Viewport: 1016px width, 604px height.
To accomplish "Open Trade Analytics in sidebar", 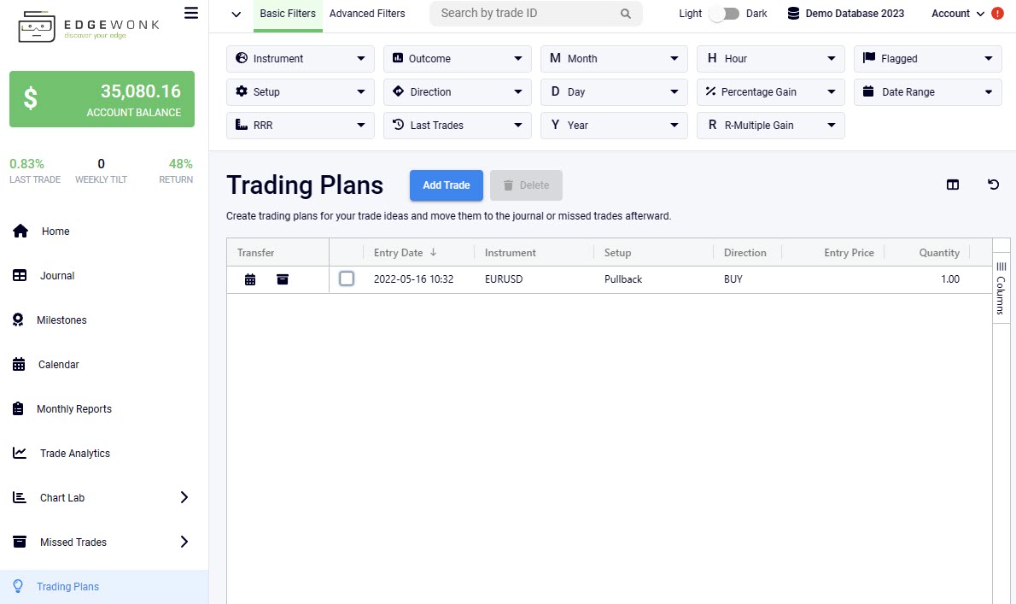I will (x=74, y=453).
